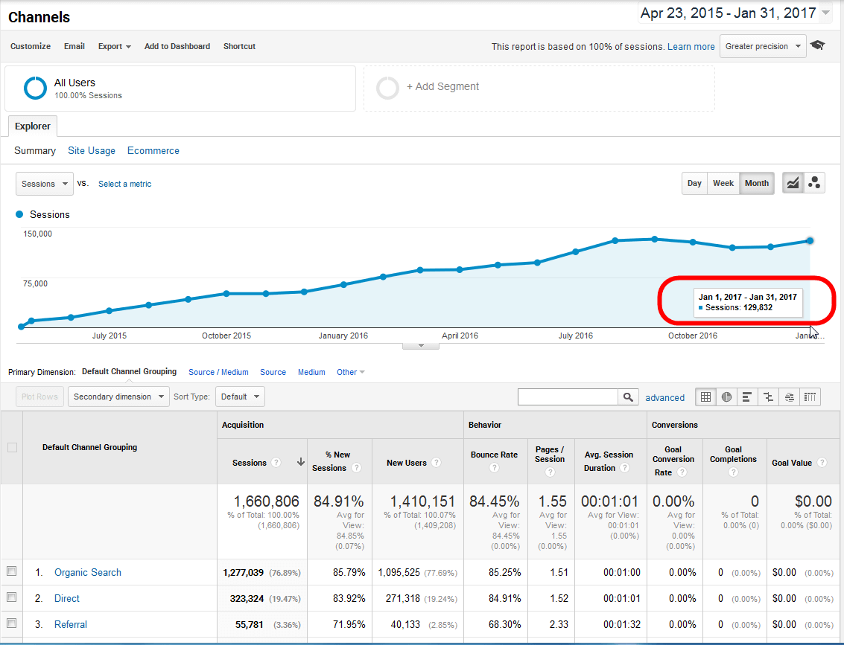Click the graduation cap education icon
This screenshot has width=844, height=645.
(818, 46)
